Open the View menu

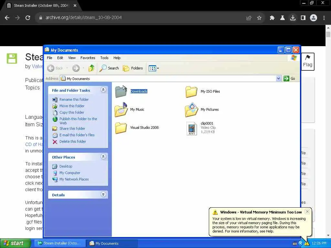pyautogui.click(x=72, y=58)
